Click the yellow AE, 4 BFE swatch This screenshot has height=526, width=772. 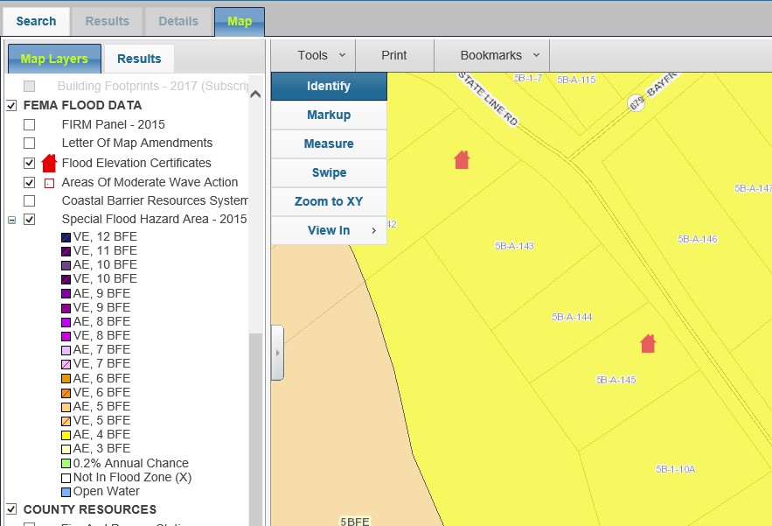coord(66,435)
